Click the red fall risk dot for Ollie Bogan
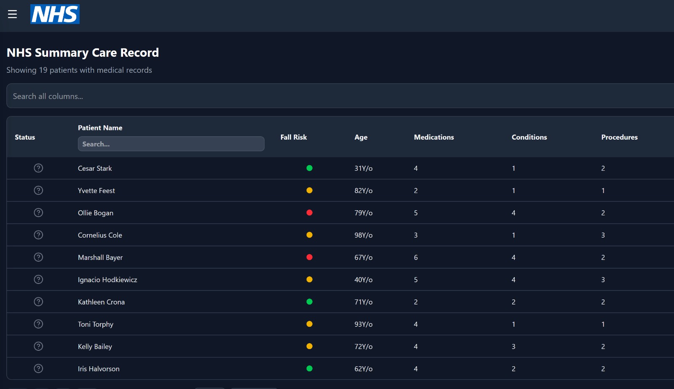Screen dimensions: 674x389 (x=309, y=213)
